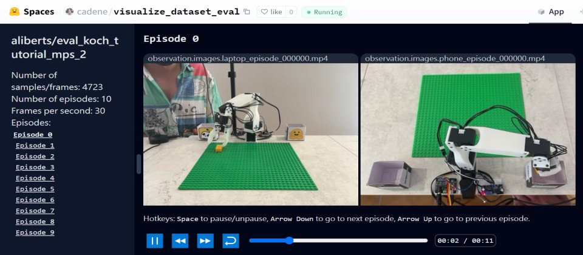Open visualize_dataset_eval space title link
The width and height of the screenshot is (583, 255).
pyautogui.click(x=177, y=12)
